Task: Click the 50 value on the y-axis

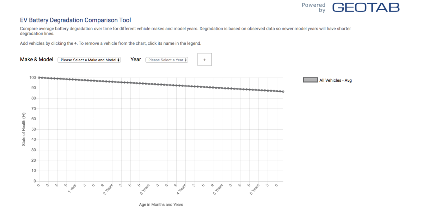Action: pos(34,129)
